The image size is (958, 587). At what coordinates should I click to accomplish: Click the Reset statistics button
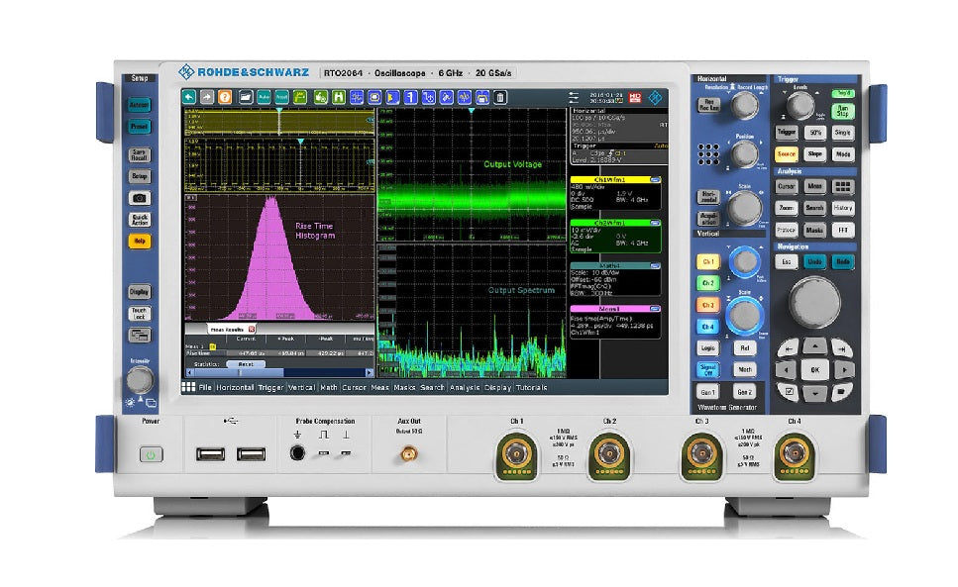click(x=246, y=363)
